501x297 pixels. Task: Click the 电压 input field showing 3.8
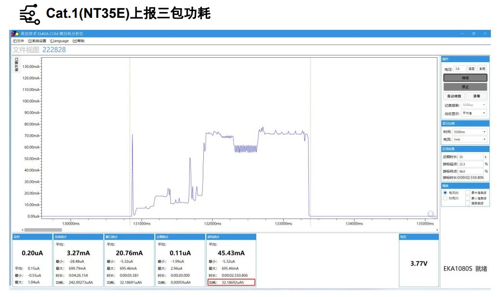[460, 69]
